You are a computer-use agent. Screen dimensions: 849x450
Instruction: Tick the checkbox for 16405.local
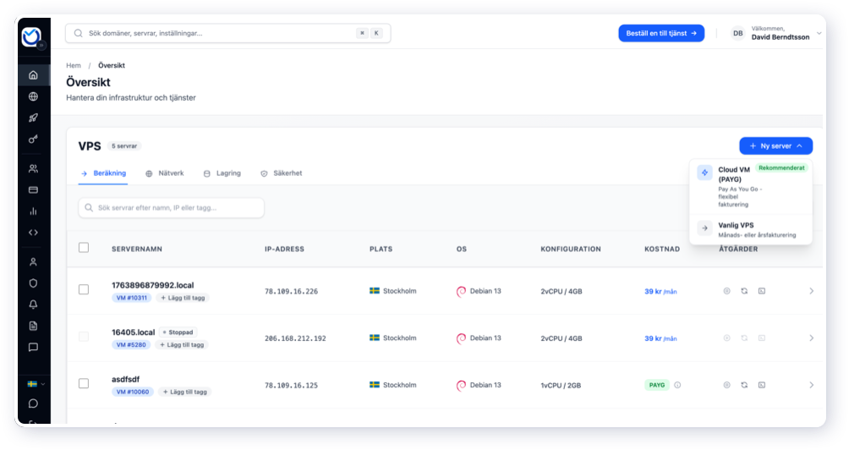click(x=84, y=337)
